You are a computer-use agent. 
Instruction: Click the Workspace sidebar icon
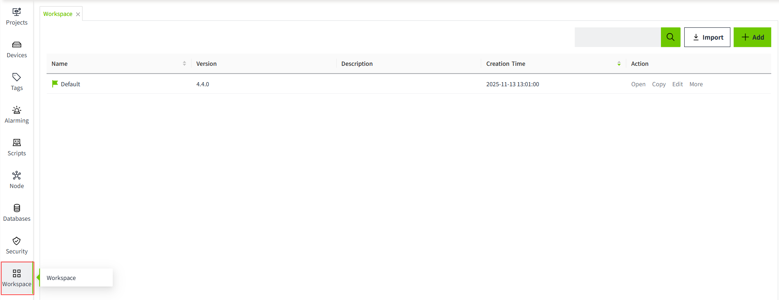pyautogui.click(x=17, y=278)
